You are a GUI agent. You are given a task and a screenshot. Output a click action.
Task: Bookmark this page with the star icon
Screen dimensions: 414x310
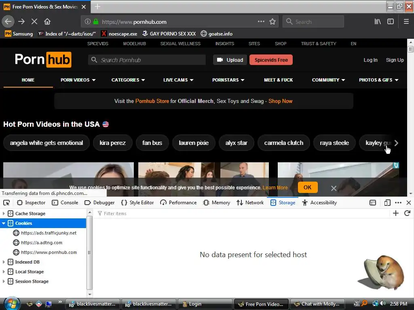[x=272, y=22]
